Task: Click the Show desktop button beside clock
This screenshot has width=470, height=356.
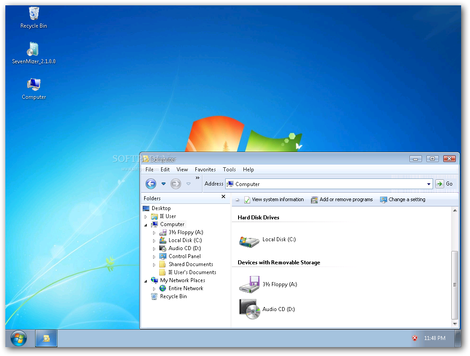Action: tap(458, 338)
